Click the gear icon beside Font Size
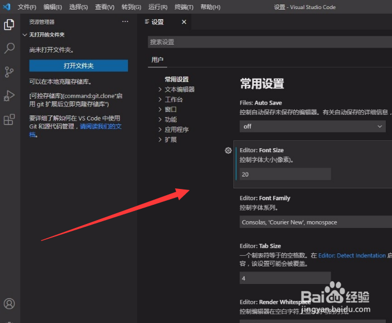392x323 pixels. pyautogui.click(x=228, y=150)
